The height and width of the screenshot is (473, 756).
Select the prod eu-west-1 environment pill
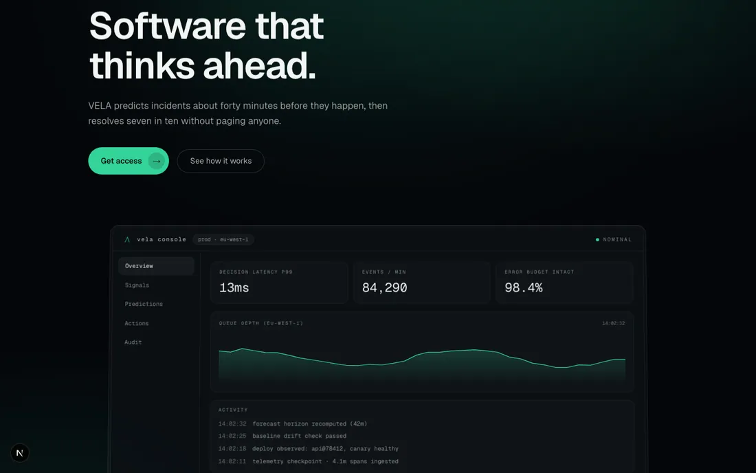(223, 239)
